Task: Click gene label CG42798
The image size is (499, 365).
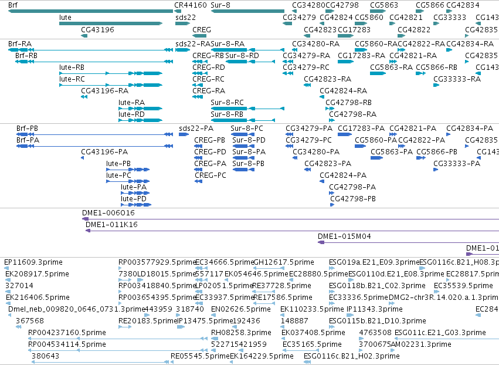Action: click(x=342, y=5)
